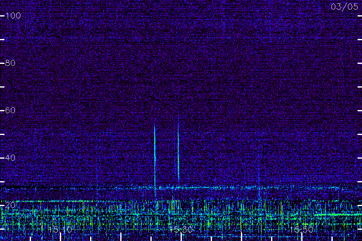Click the 03/05 date label
This screenshot has width=362, height=241.
[344, 7]
